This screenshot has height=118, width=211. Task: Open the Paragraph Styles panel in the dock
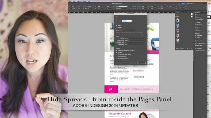[x=201, y=43]
